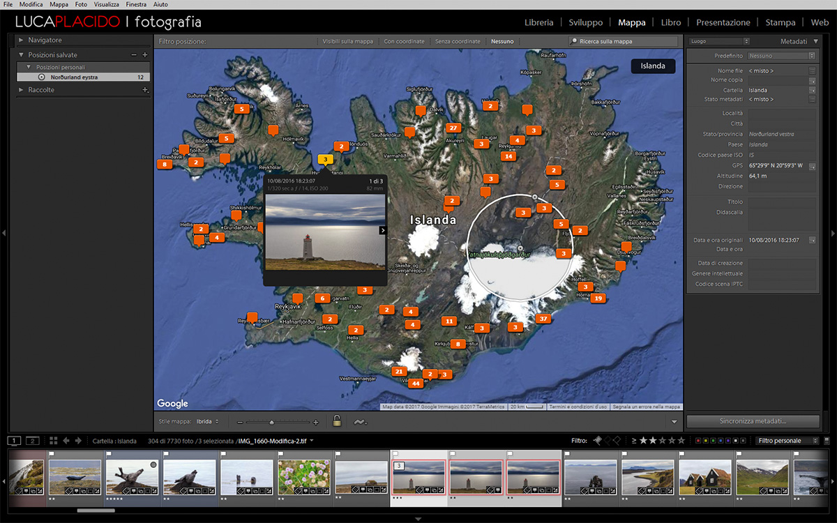Collapse the right panel with edge arrow
This screenshot has width=837, height=523.
[833, 233]
